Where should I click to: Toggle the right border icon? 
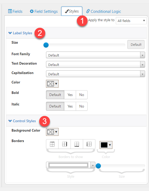(65, 144)
